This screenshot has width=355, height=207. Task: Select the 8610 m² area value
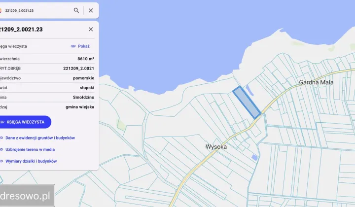point(86,59)
